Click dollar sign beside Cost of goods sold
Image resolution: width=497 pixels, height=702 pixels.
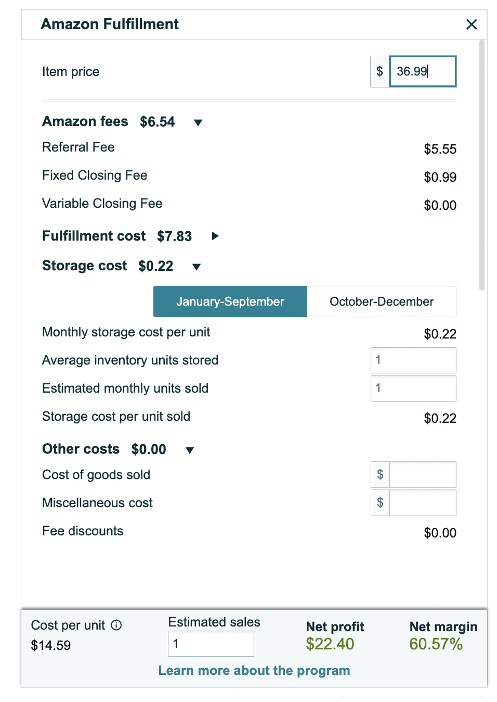point(380,474)
